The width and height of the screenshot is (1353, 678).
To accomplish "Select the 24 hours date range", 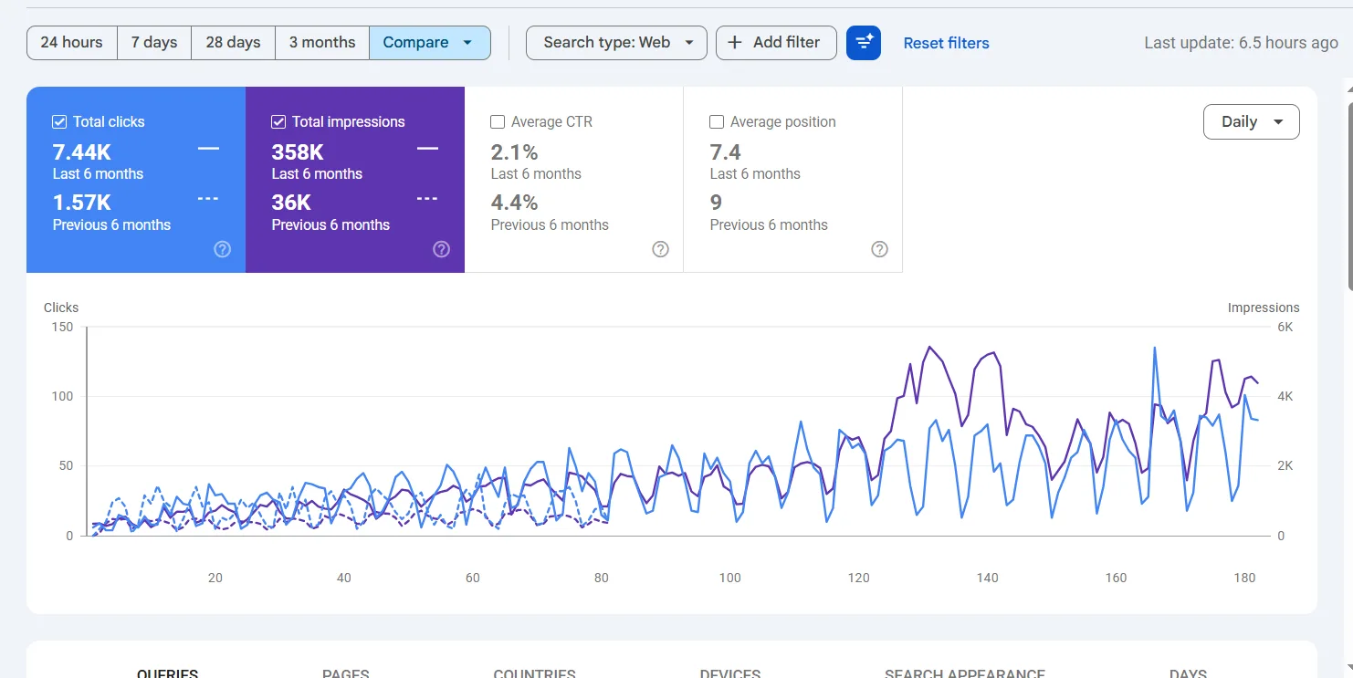I will click(x=72, y=43).
